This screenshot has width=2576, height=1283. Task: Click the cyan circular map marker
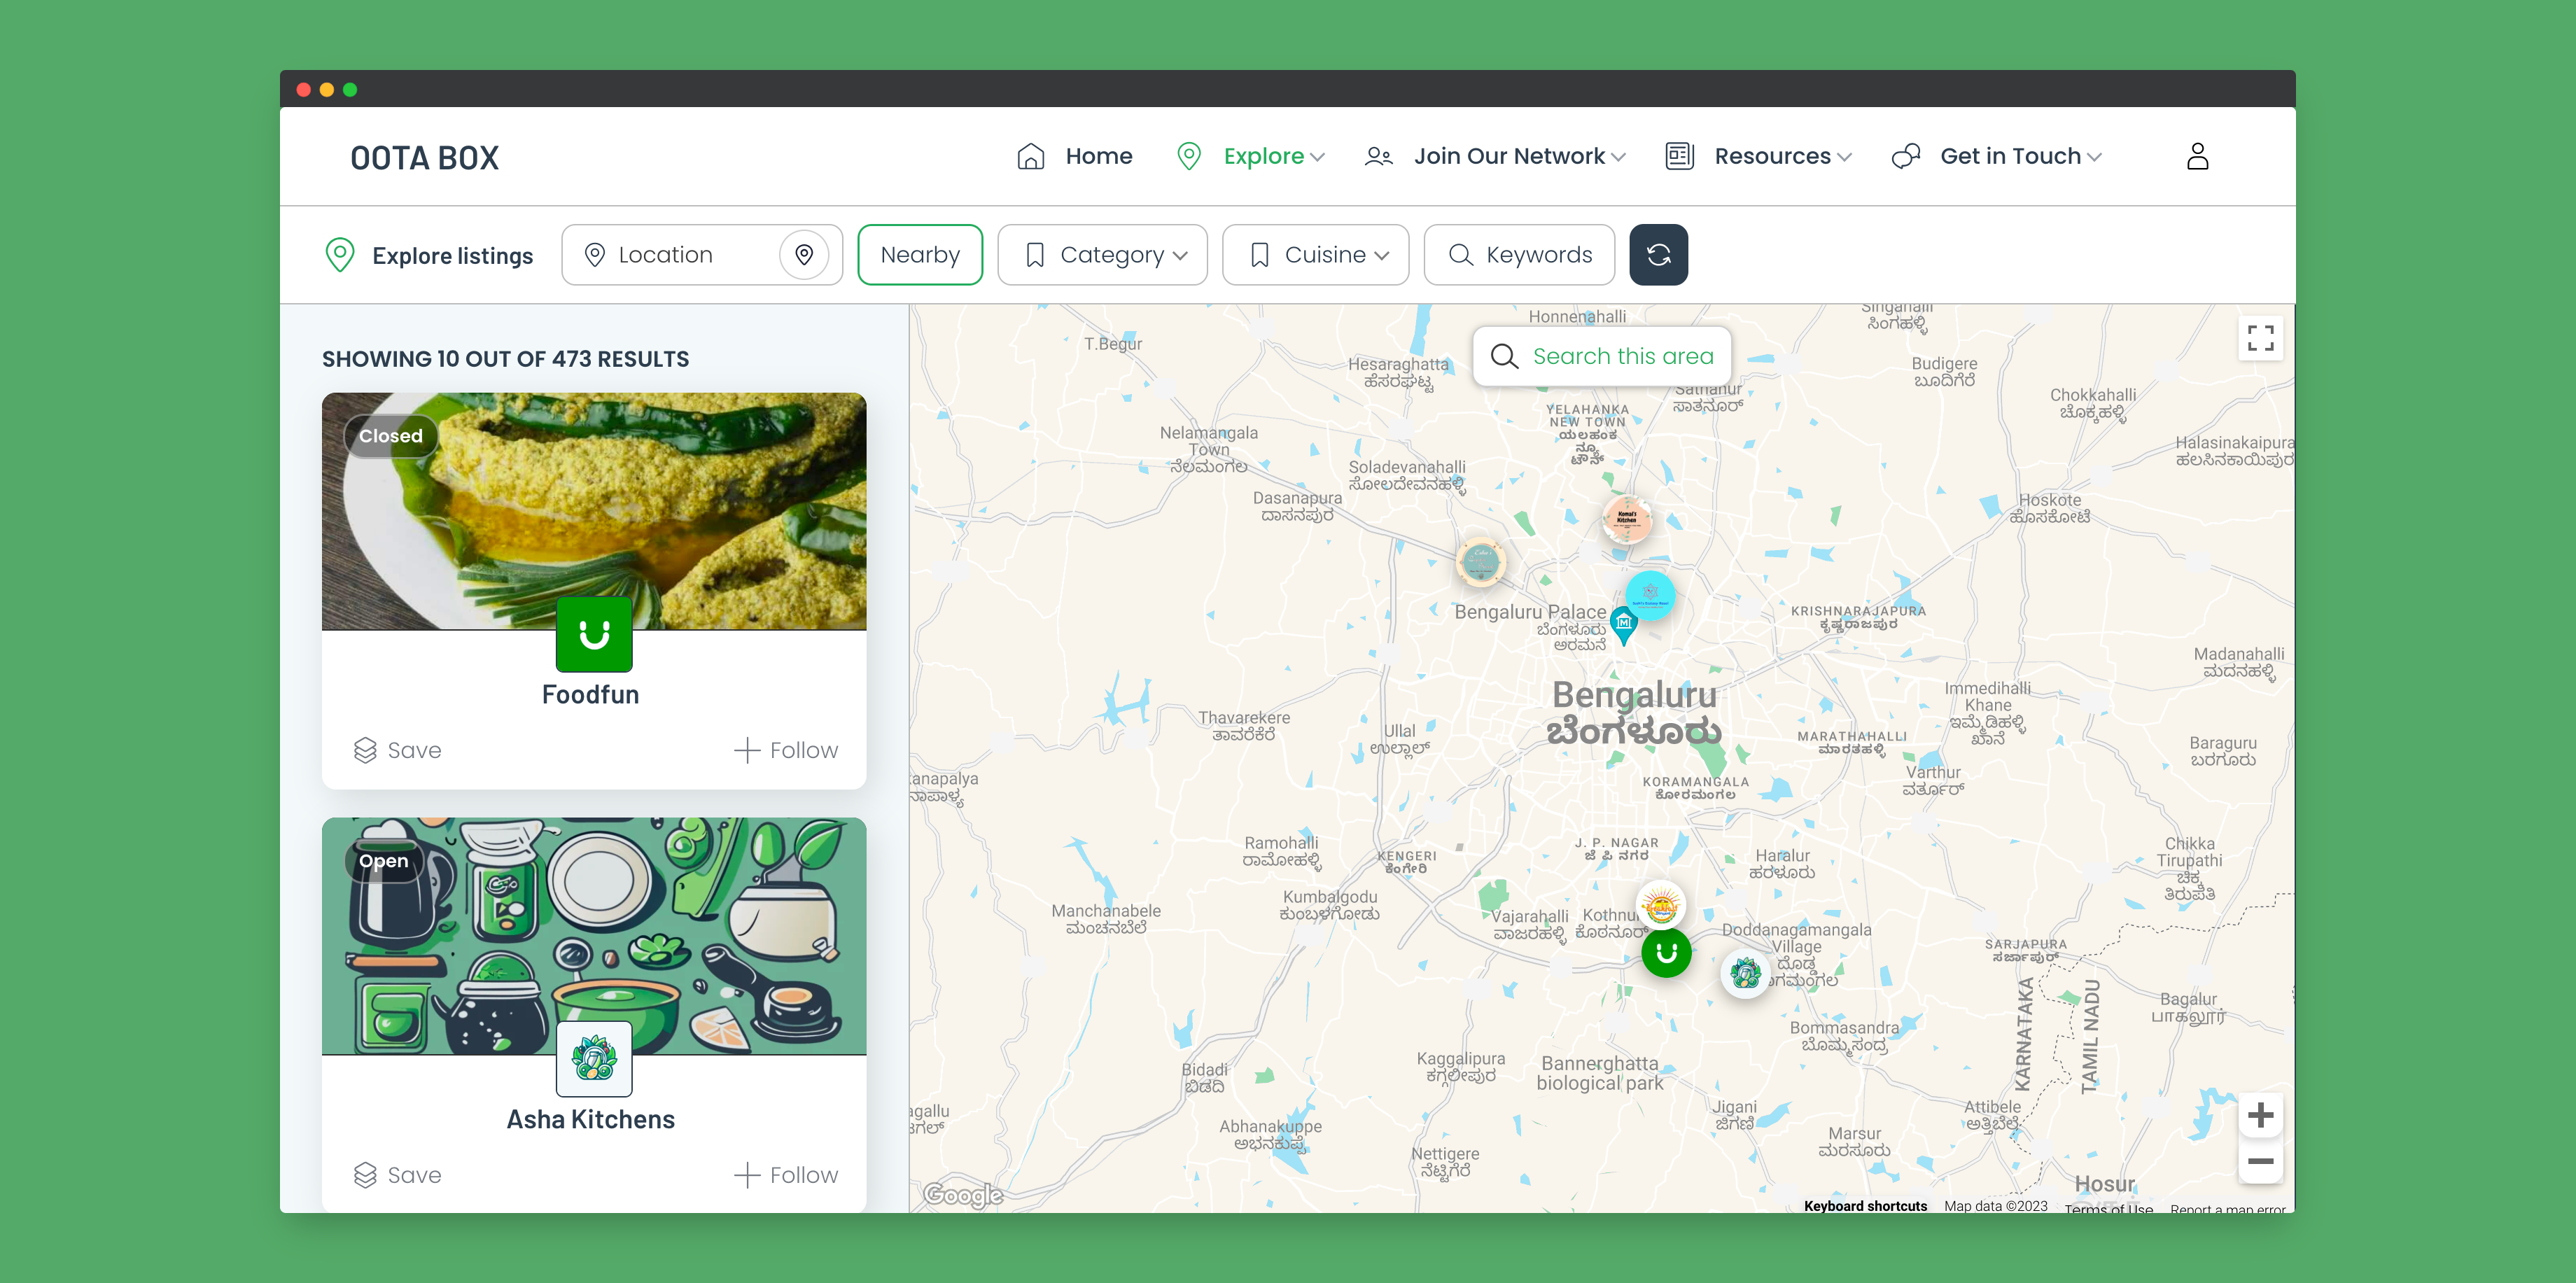[1650, 594]
